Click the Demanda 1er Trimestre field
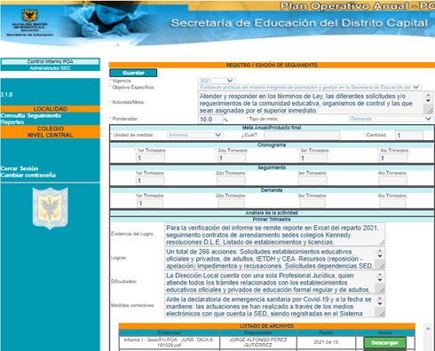435x351 pixels. pos(150,203)
